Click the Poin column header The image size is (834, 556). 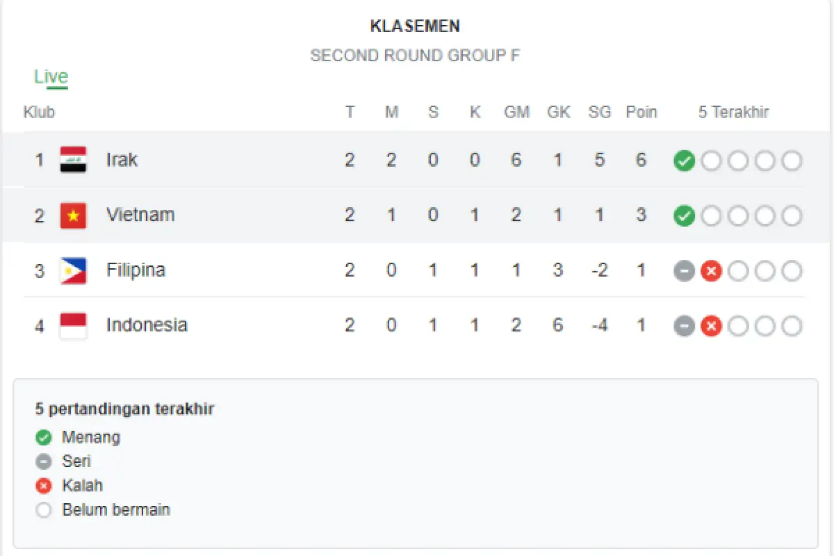pos(641,112)
